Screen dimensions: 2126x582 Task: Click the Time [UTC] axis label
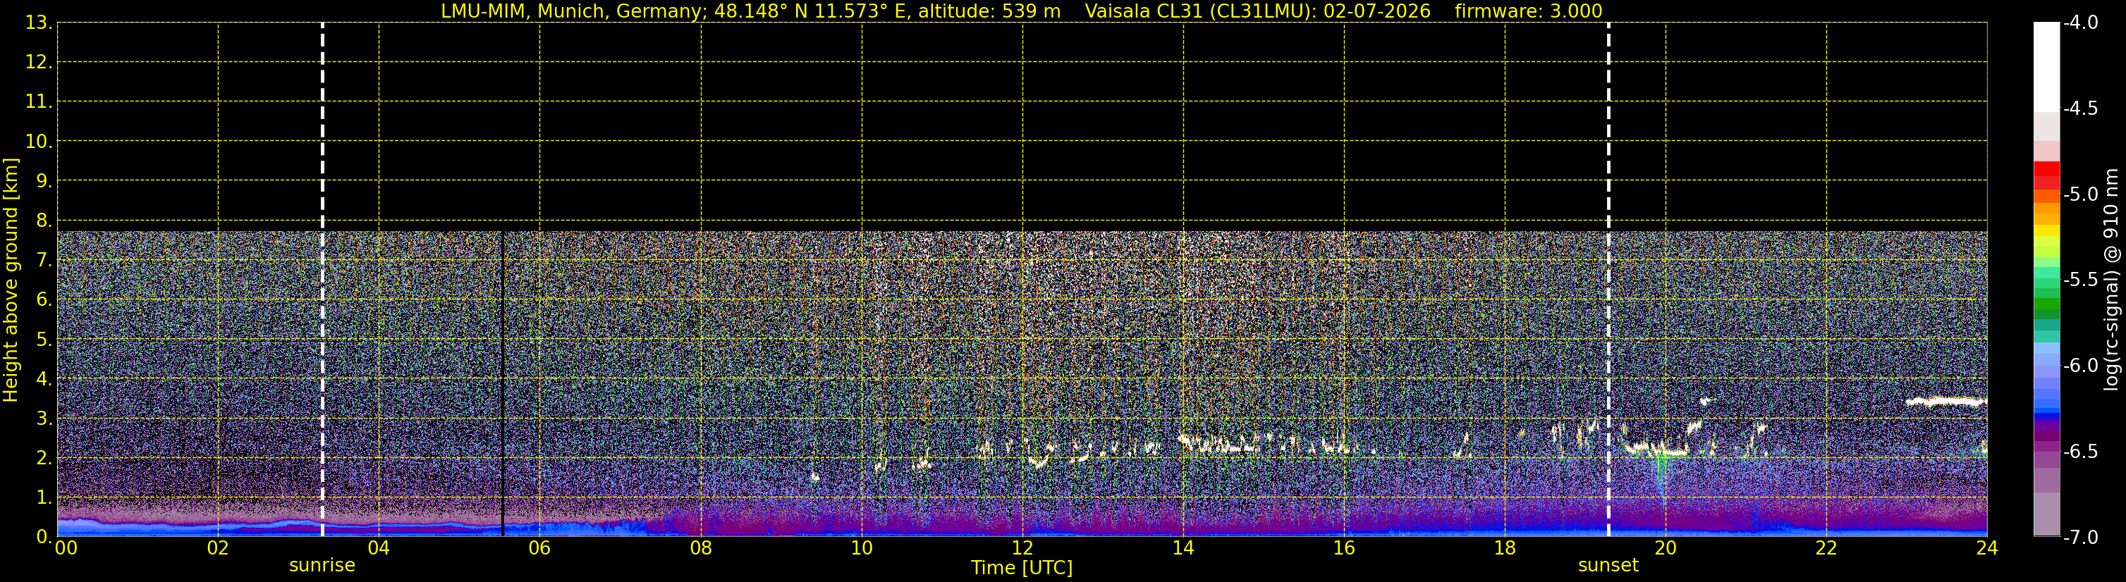pyautogui.click(x=1022, y=568)
